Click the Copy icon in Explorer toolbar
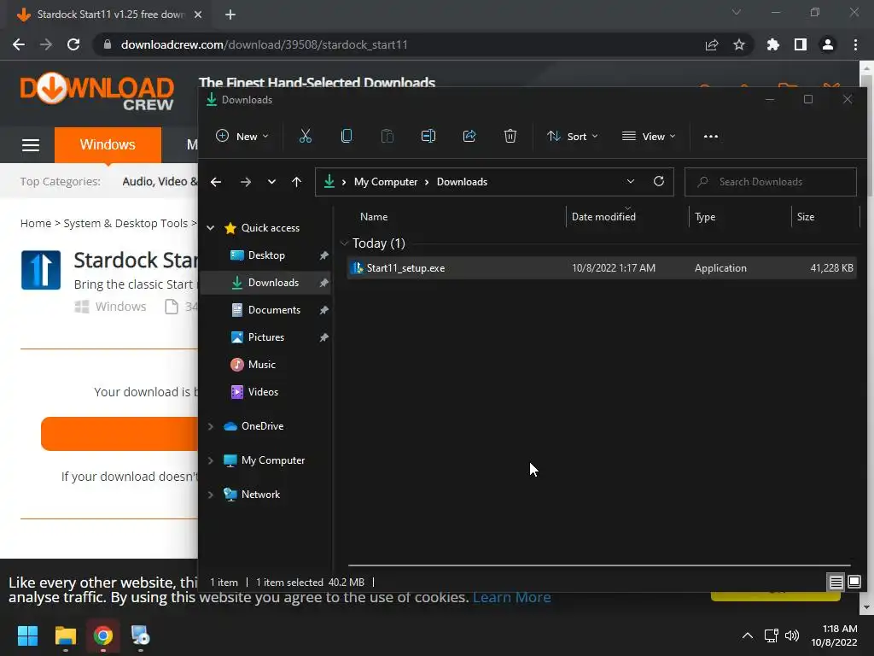874x656 pixels. click(347, 136)
